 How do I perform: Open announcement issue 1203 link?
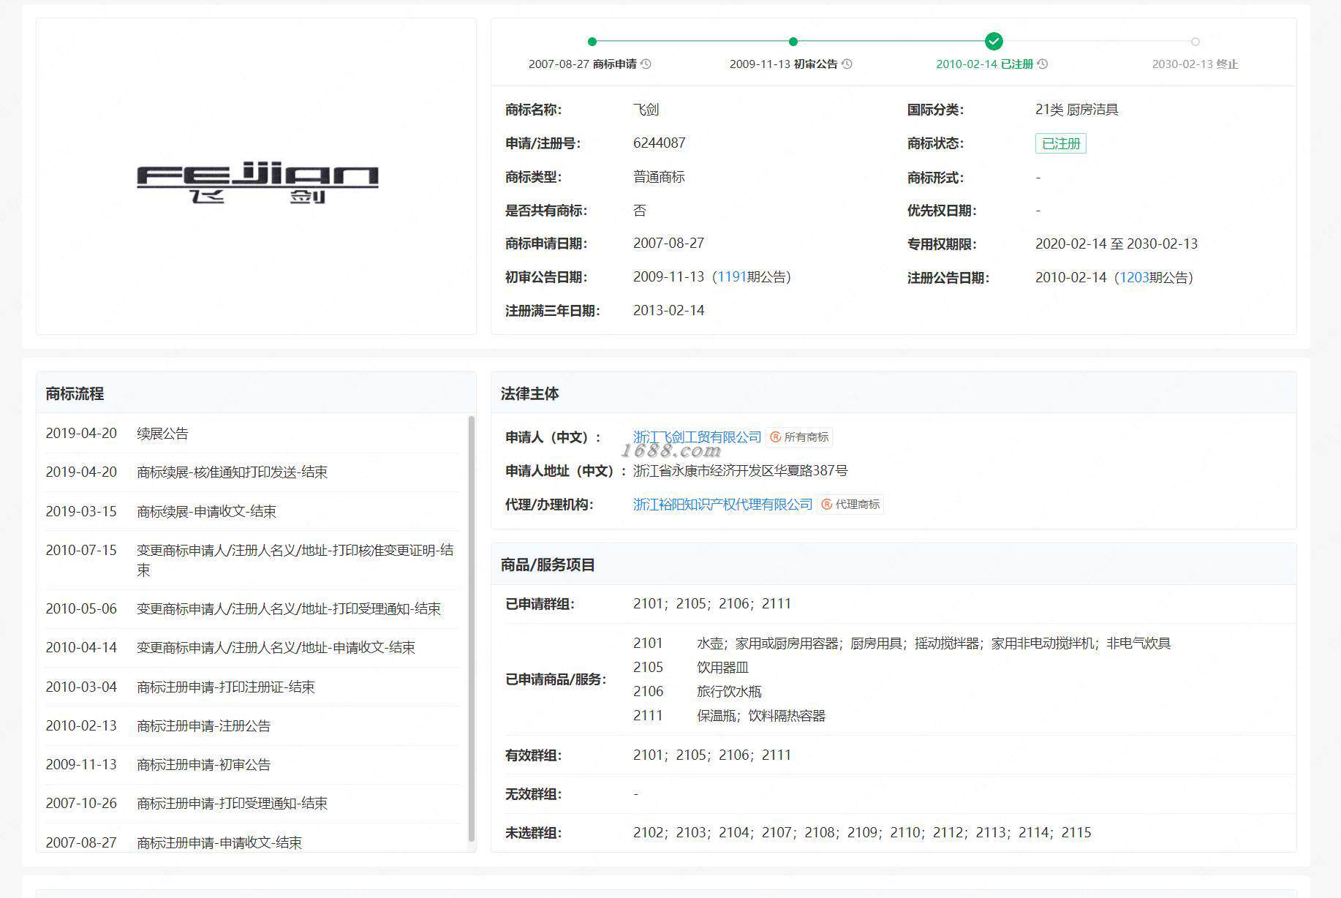1134,278
